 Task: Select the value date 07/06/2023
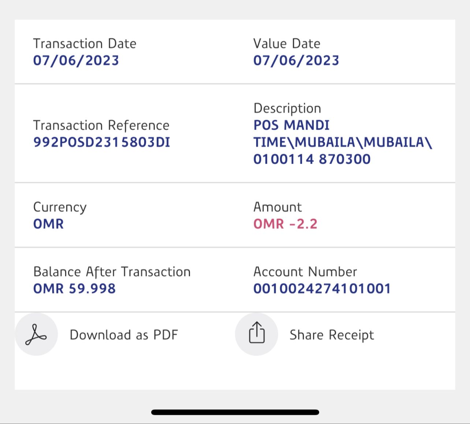[296, 60]
